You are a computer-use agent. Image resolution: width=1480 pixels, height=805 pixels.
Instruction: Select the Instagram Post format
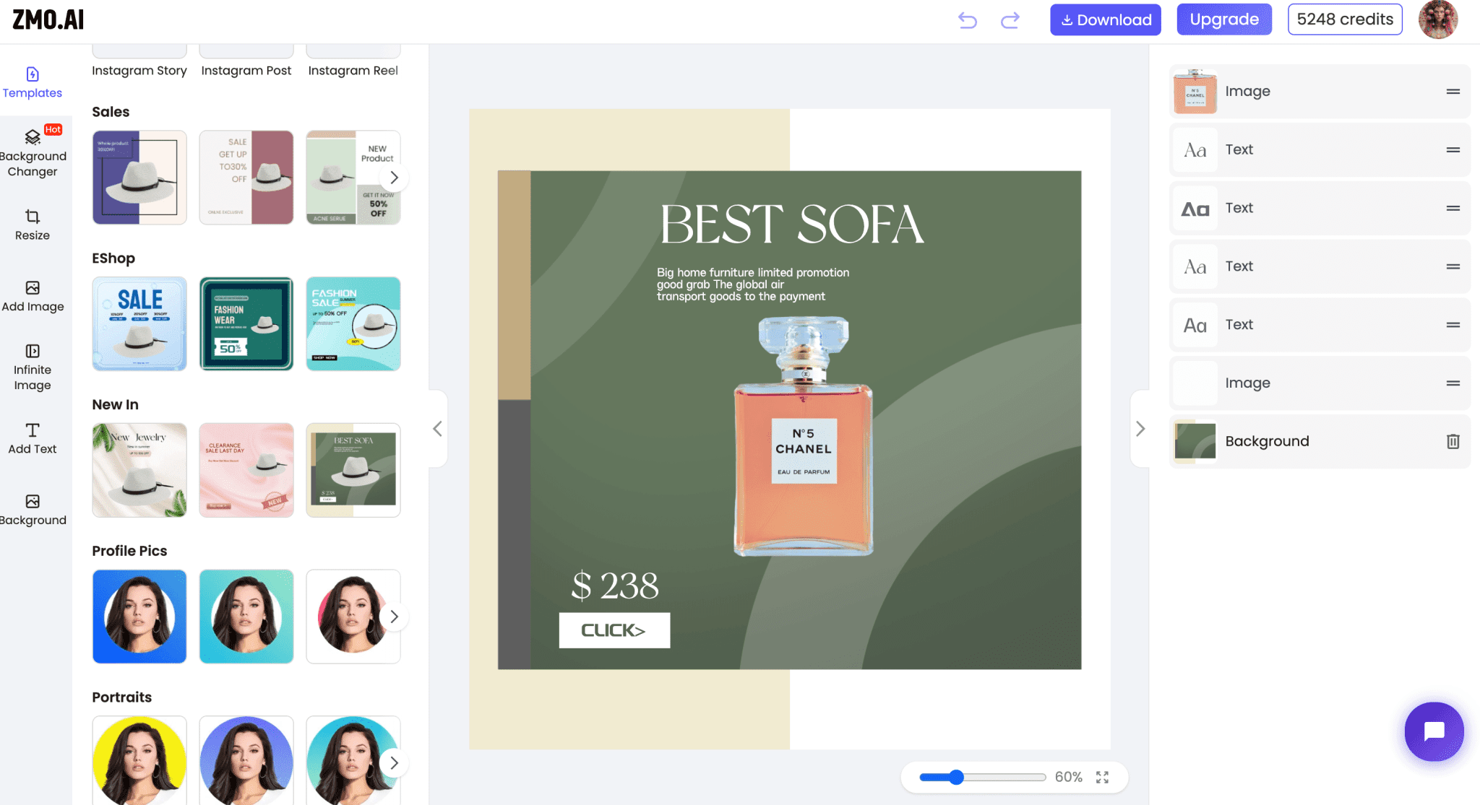point(246,70)
